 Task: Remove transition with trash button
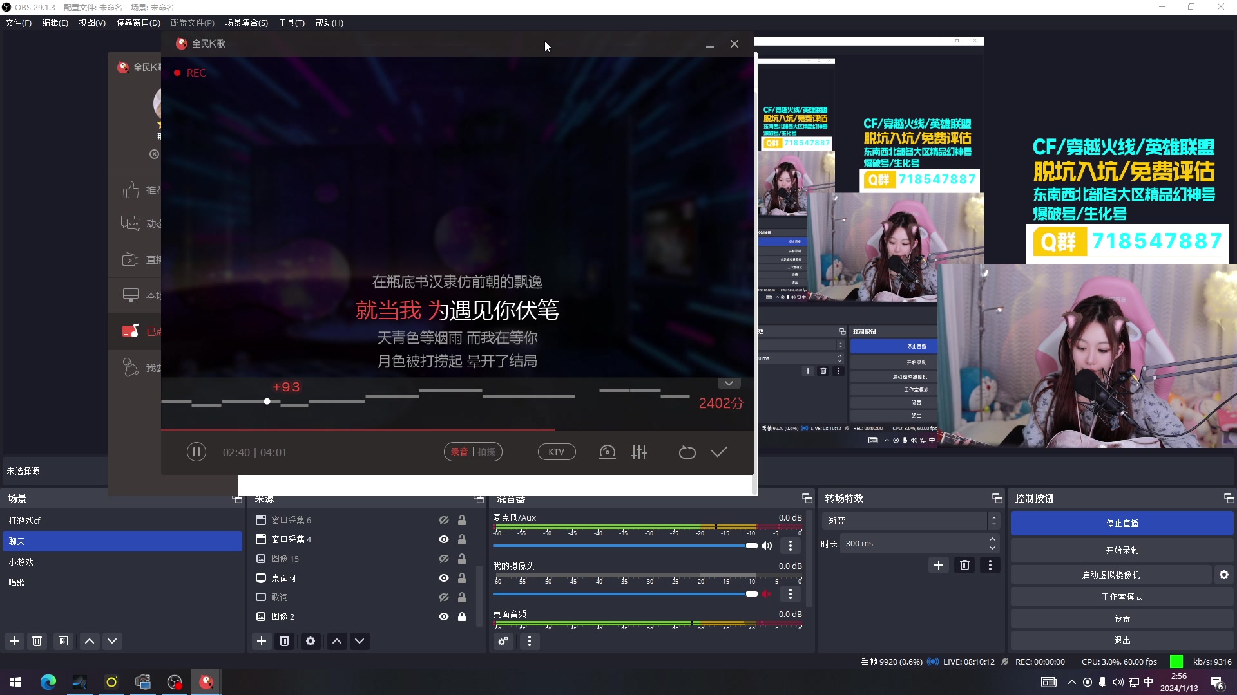click(x=964, y=565)
